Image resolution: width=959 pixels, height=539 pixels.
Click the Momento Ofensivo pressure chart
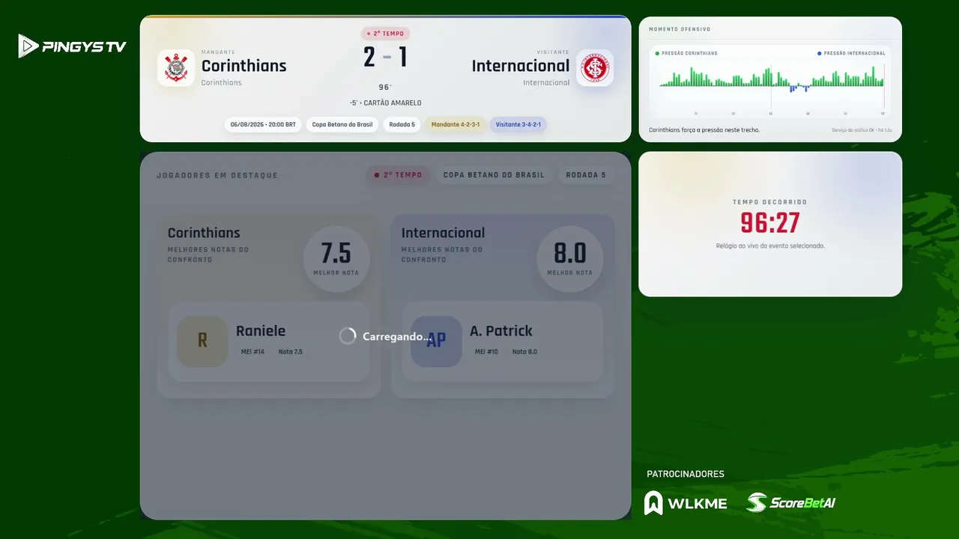point(771,81)
